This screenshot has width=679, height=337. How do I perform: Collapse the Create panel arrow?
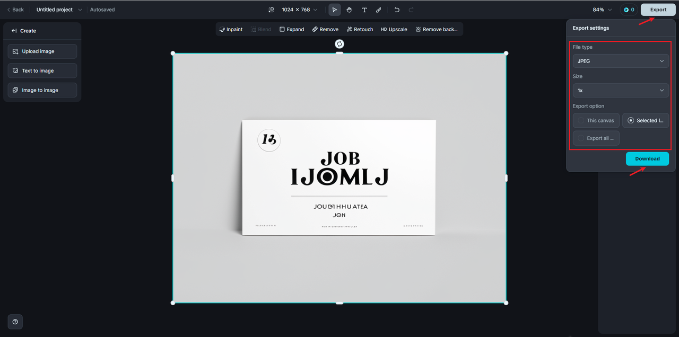tap(14, 31)
